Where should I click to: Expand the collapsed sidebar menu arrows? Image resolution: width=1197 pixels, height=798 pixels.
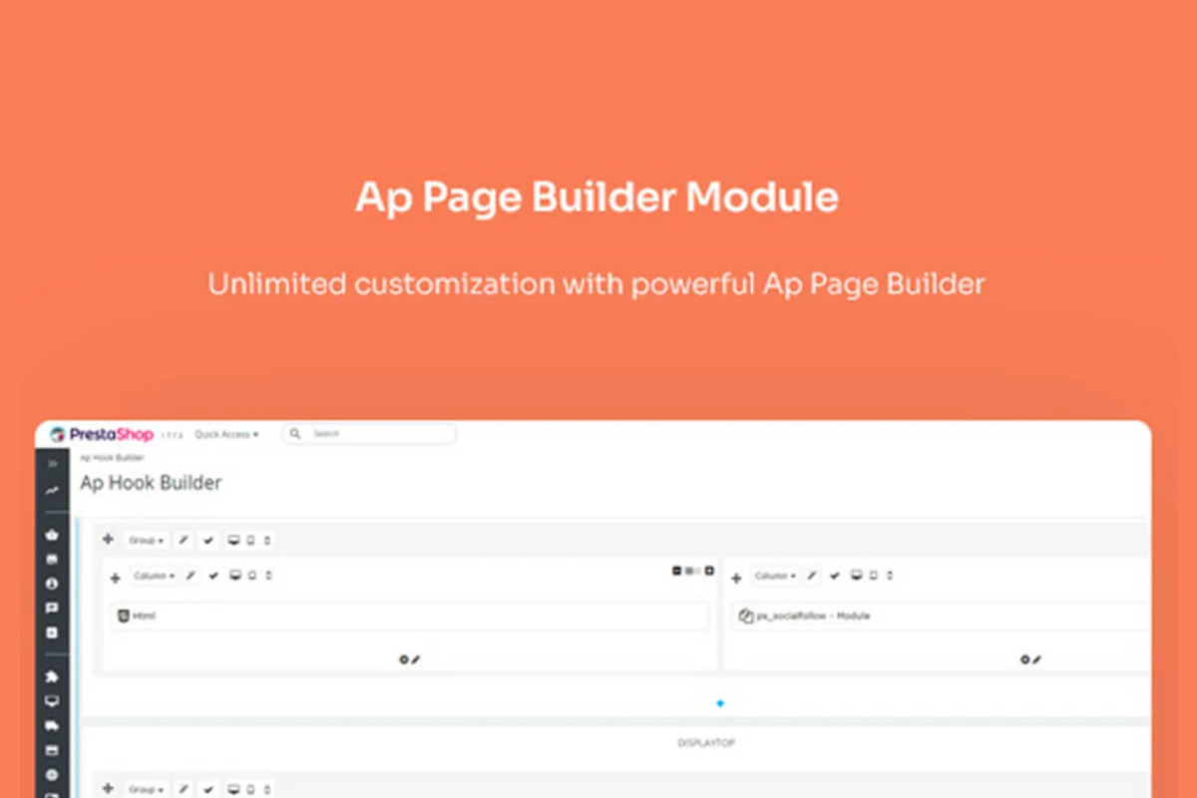(52, 464)
